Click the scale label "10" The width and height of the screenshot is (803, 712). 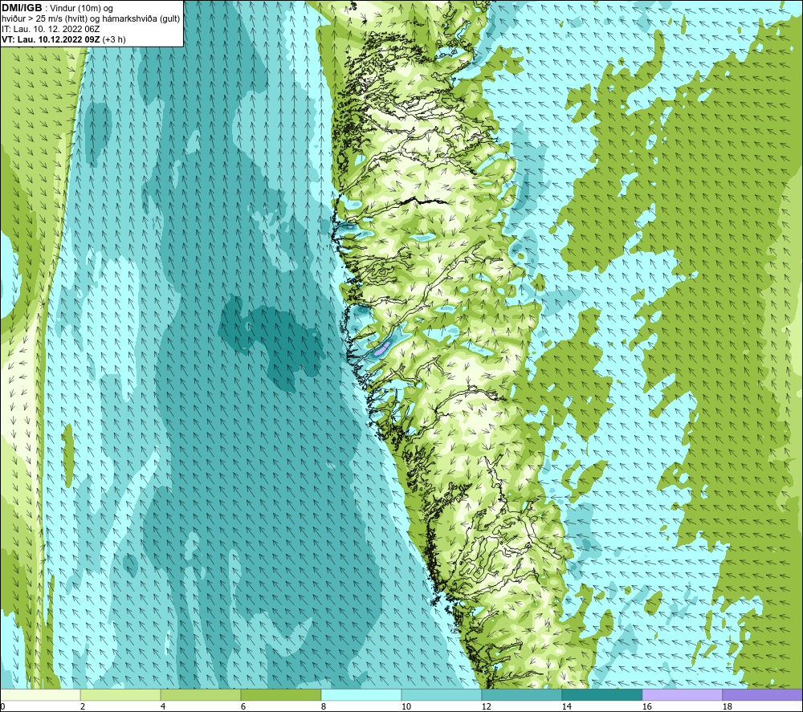(x=406, y=706)
